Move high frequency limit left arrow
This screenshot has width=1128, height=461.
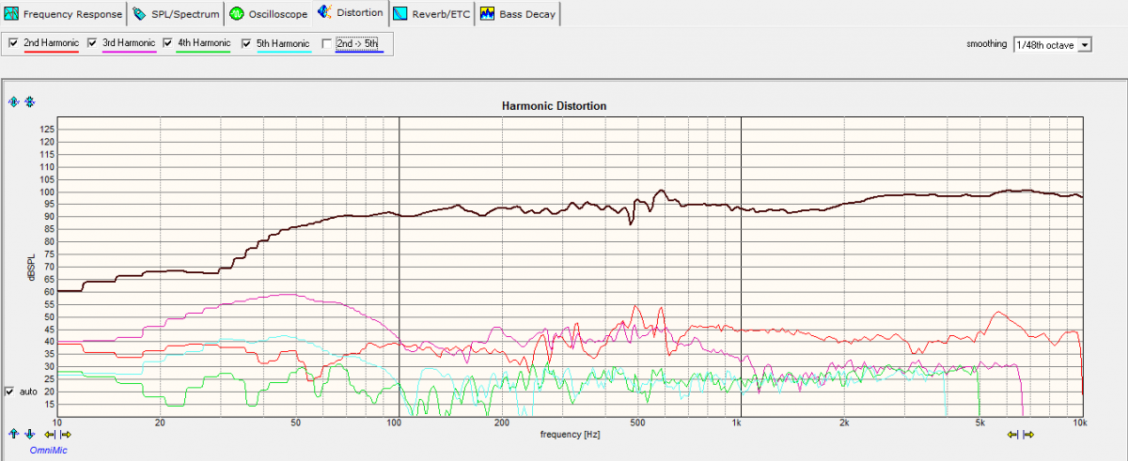click(1013, 434)
